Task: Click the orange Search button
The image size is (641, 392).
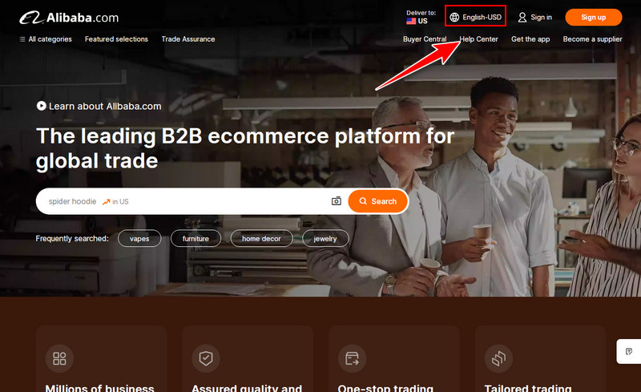Action: pyautogui.click(x=377, y=201)
